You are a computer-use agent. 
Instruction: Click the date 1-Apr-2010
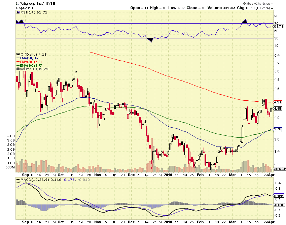point(24,8)
